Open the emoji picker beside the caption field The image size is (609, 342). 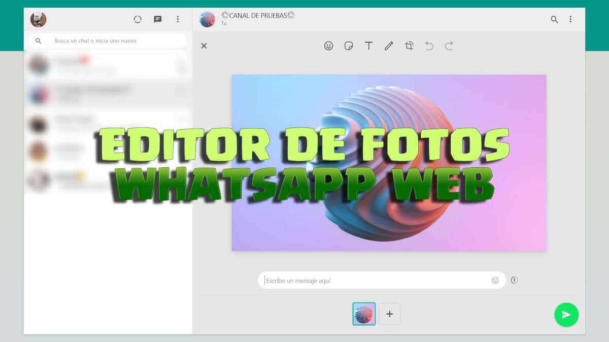495,280
